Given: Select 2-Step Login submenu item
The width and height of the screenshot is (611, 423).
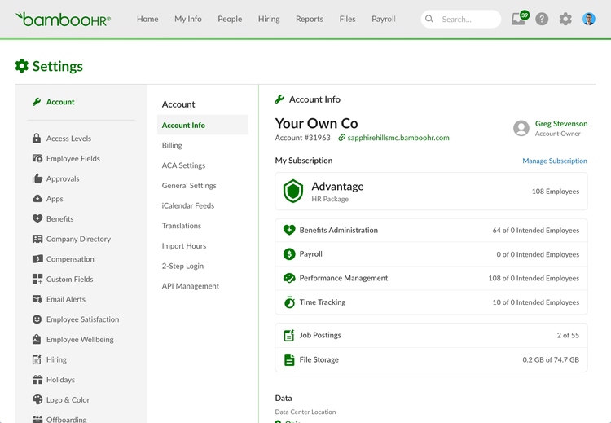Looking at the screenshot, I should click(x=182, y=266).
